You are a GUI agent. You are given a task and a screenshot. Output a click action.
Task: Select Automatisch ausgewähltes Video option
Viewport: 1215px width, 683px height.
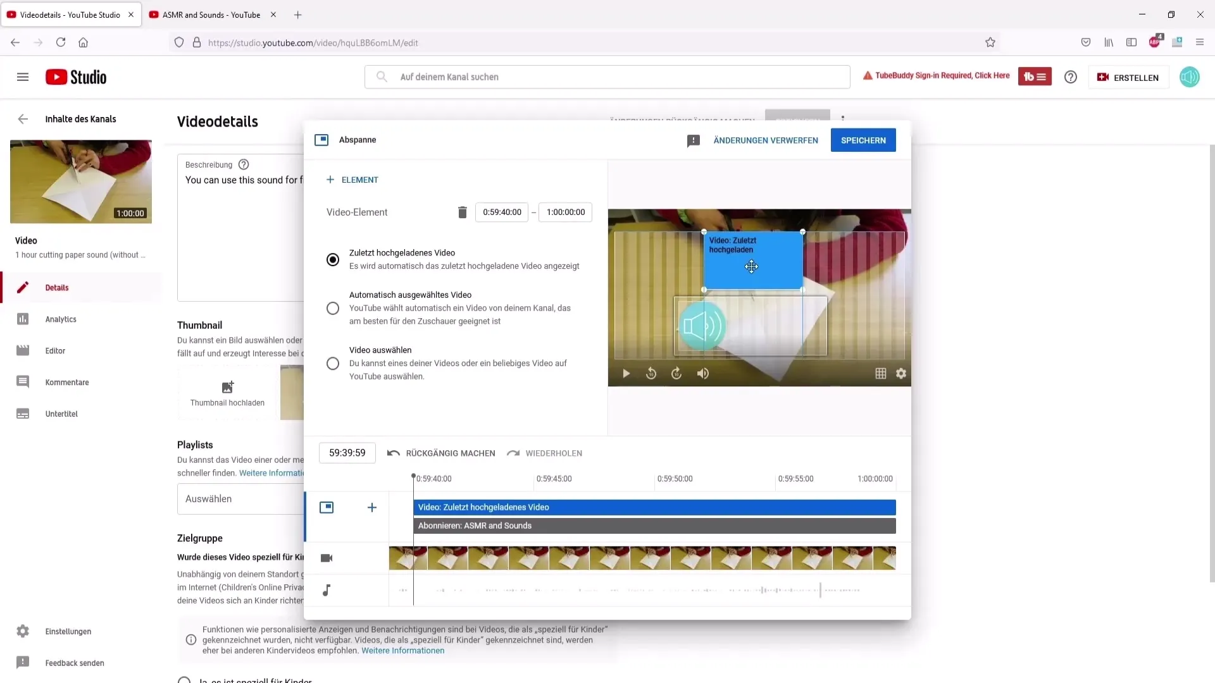click(x=333, y=309)
